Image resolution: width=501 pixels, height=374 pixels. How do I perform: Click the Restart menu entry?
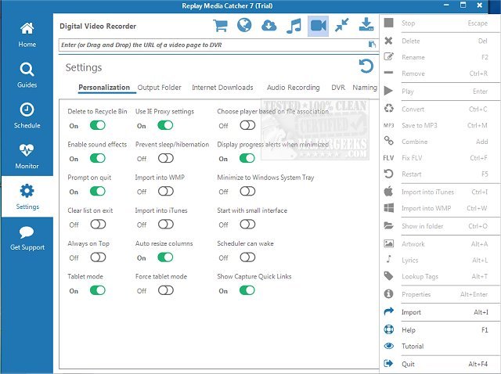point(440,174)
